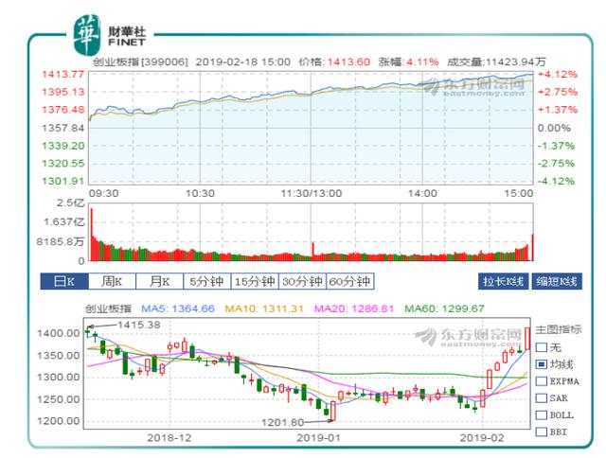Toggle the 均线 indicator checkbox
Image resolution: width=606 pixels, height=458 pixels.
point(542,364)
